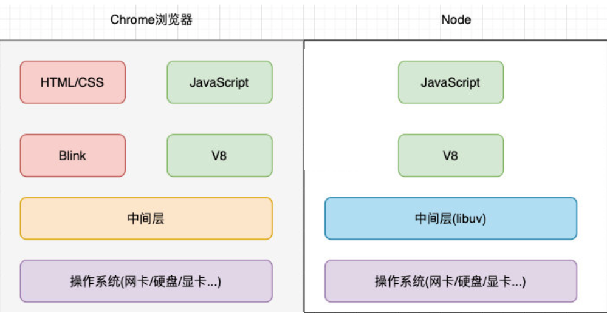Select Chrome's purple 操作系统 box
The width and height of the screenshot is (607, 313).
pos(146,281)
